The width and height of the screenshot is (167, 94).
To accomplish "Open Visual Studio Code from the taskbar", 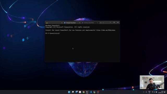I will 91,92.
